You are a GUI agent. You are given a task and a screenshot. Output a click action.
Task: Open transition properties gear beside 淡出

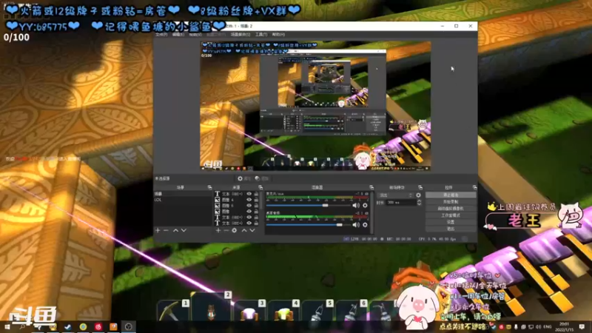tap(418, 195)
